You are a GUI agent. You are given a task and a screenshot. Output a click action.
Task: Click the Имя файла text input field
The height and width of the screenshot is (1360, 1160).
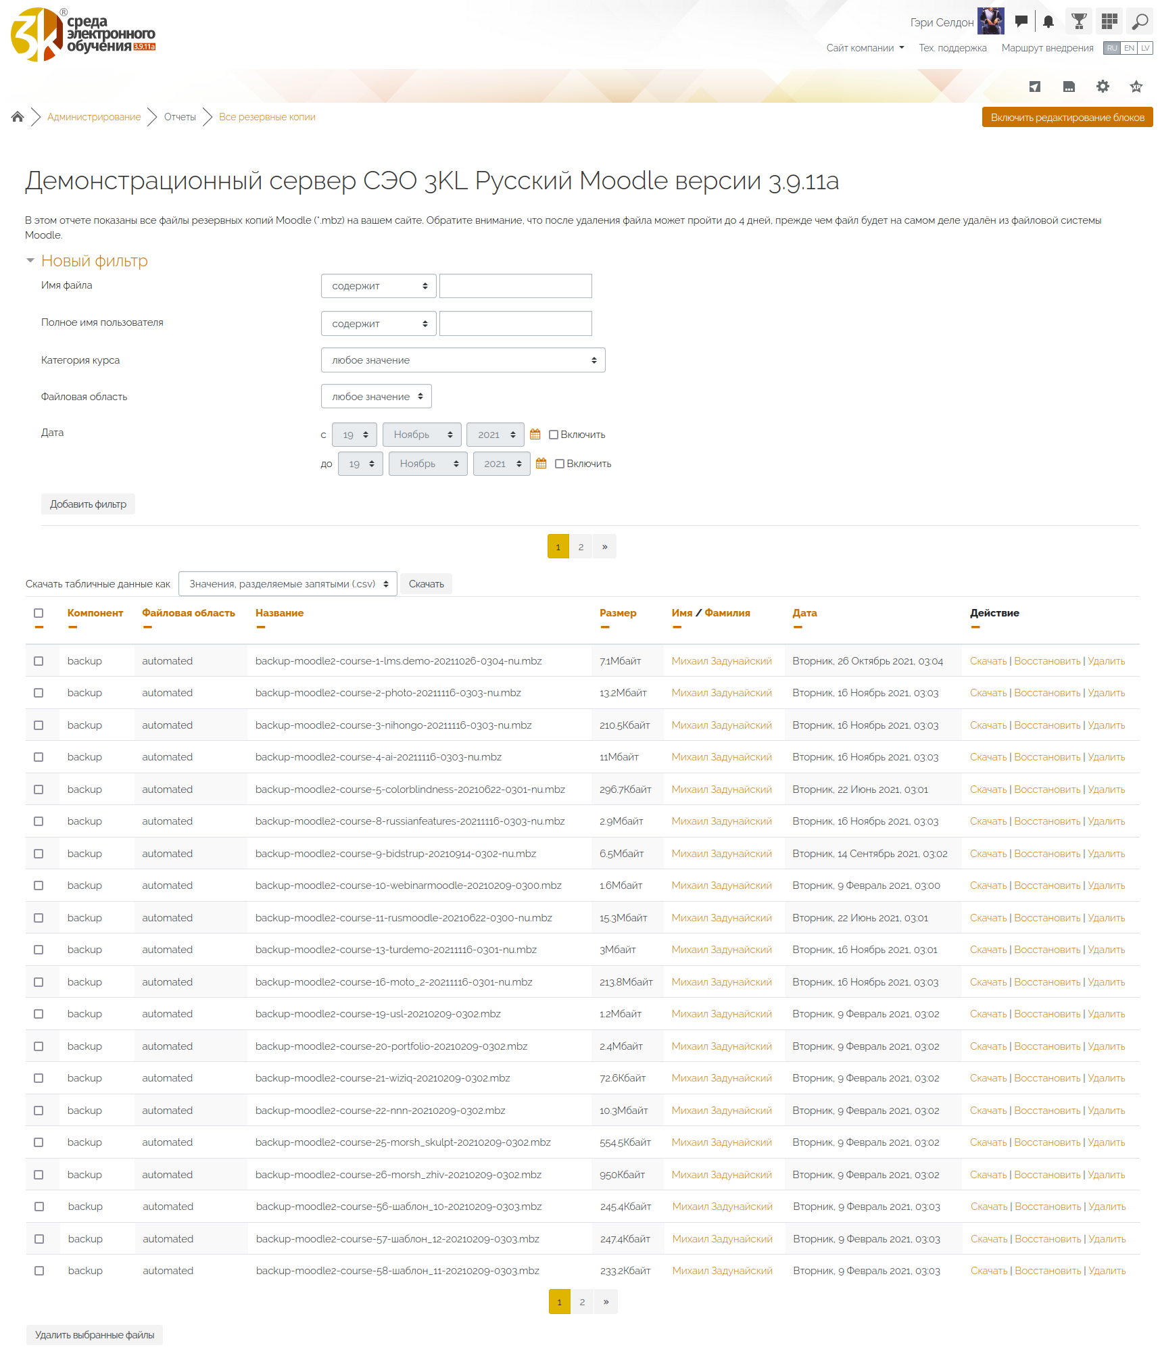(x=515, y=286)
